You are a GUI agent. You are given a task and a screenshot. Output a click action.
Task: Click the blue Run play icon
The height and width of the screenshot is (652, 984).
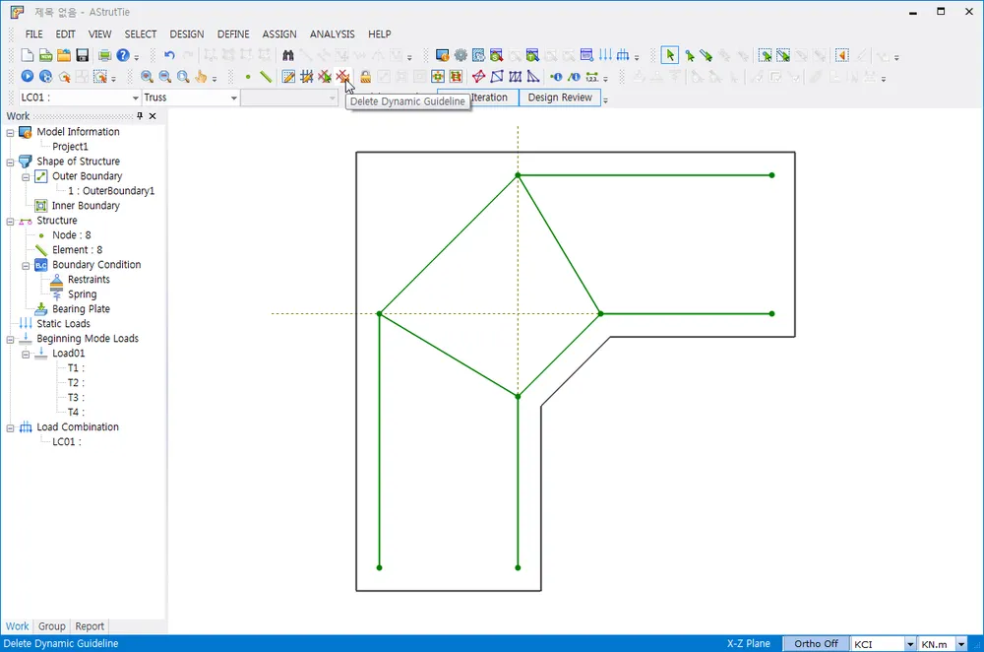click(x=27, y=77)
